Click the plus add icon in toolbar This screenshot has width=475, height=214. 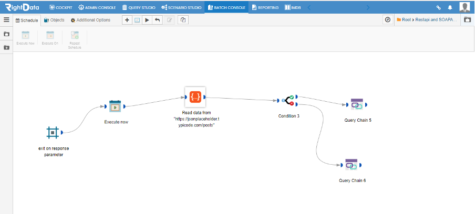tap(127, 20)
